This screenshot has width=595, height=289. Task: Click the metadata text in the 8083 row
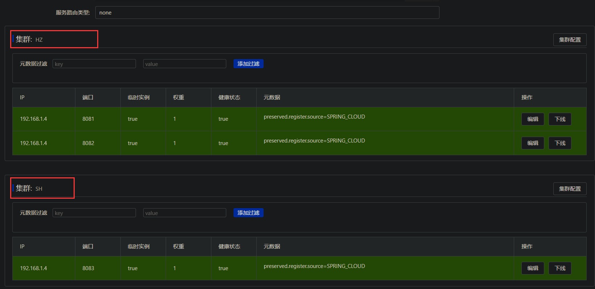click(x=314, y=266)
